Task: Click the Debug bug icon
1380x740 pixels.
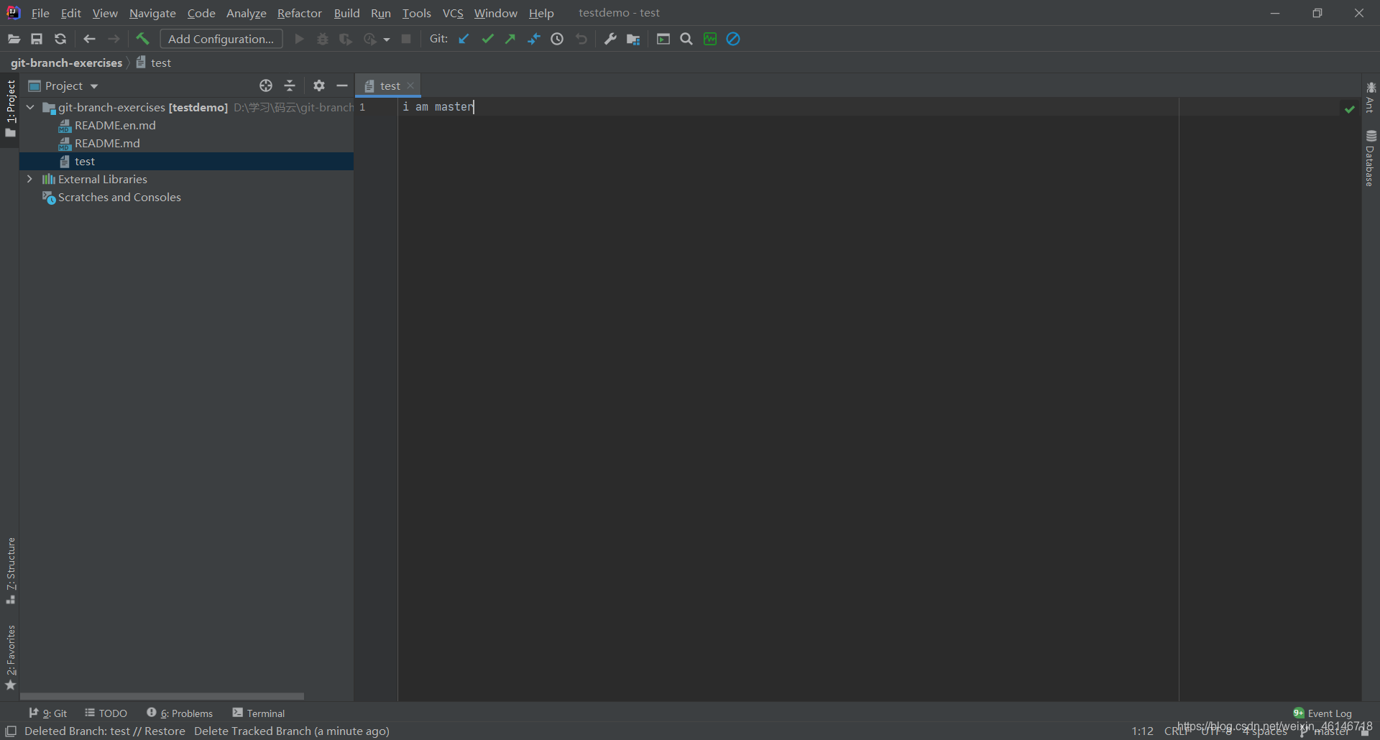Action: (x=323, y=39)
